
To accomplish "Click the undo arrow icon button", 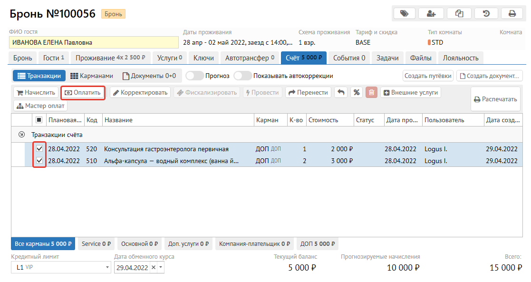I will point(340,93).
